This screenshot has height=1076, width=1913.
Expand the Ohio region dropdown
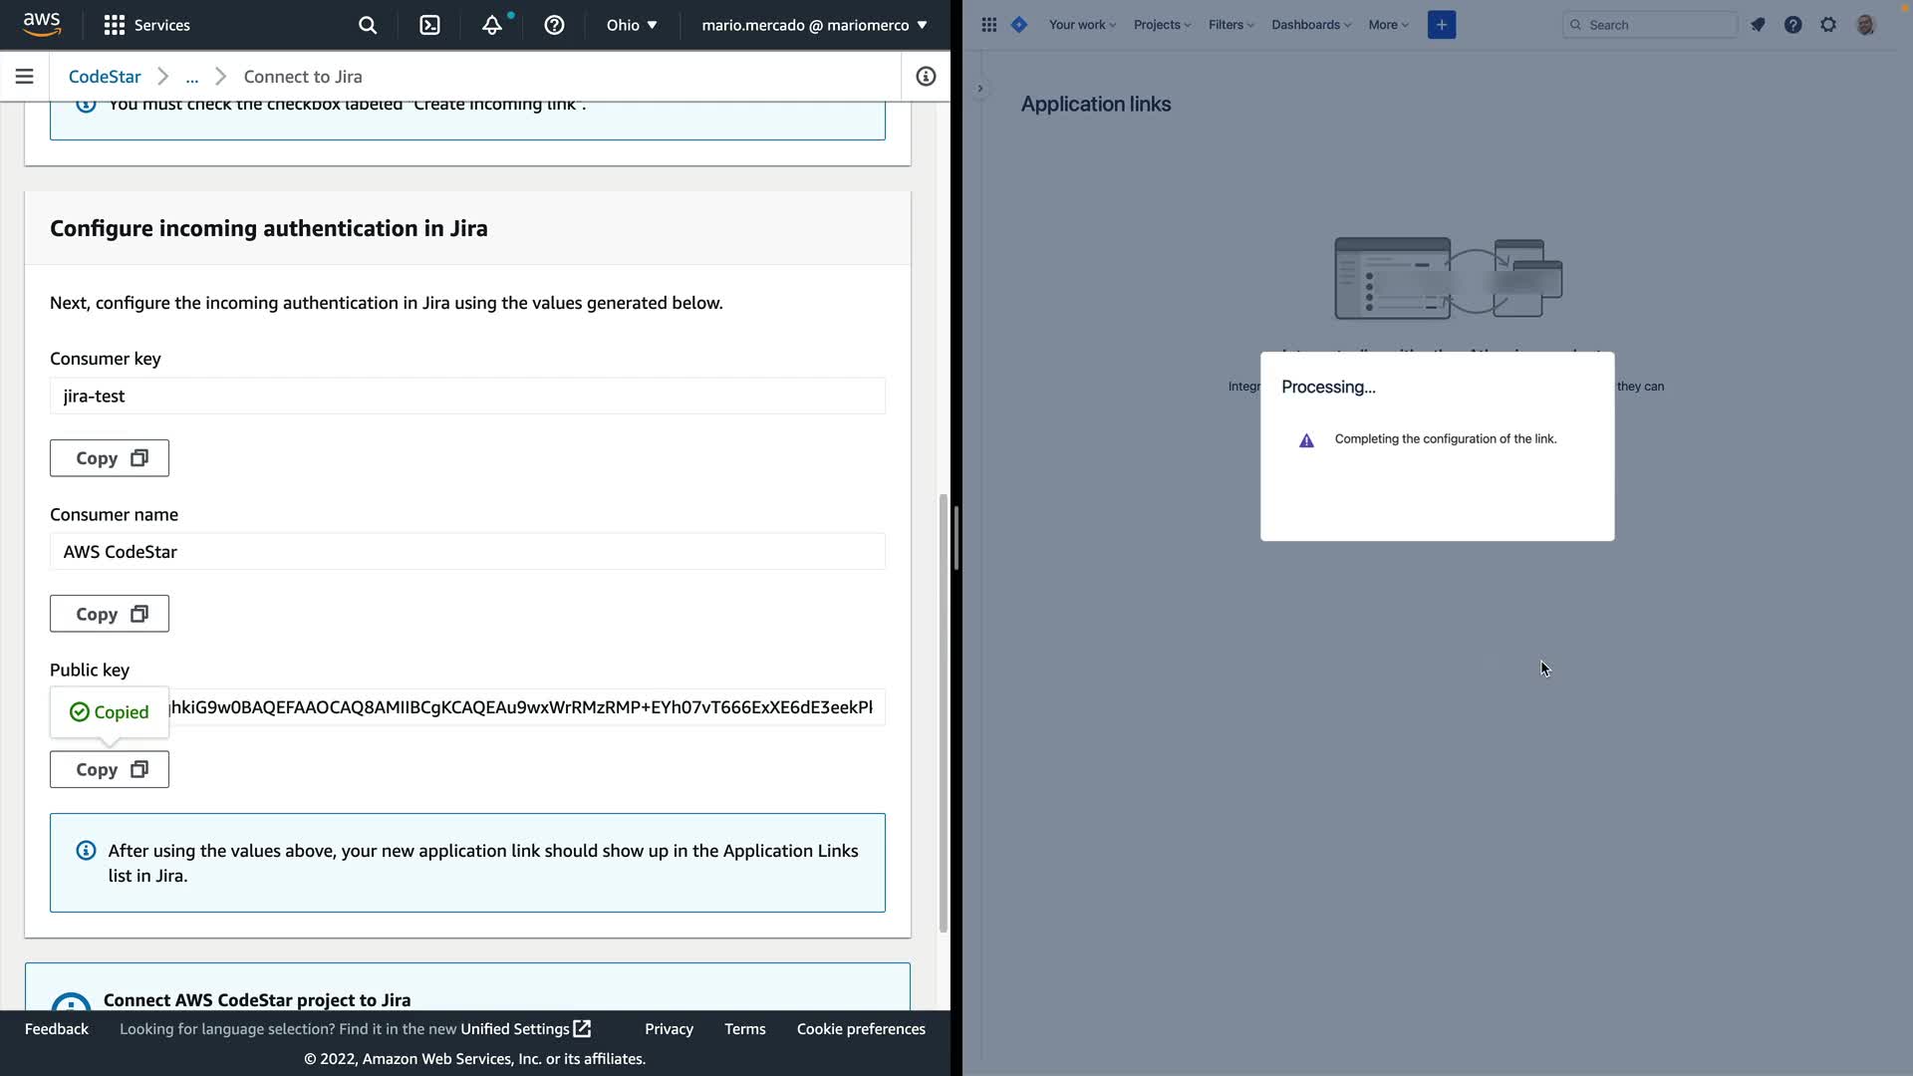632,25
